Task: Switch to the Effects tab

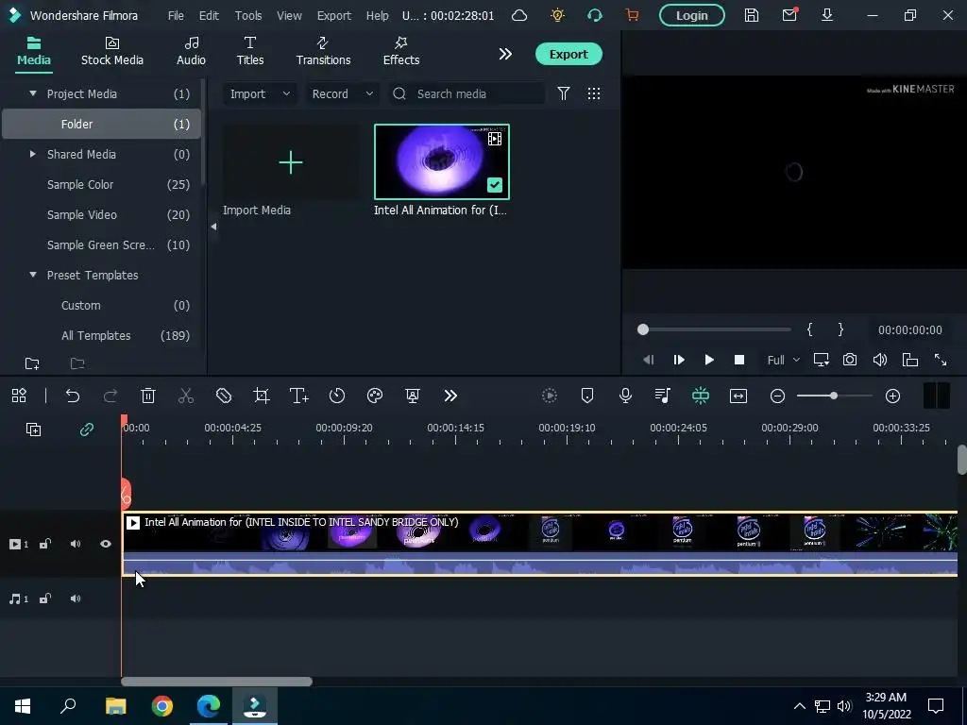Action: 400,52
